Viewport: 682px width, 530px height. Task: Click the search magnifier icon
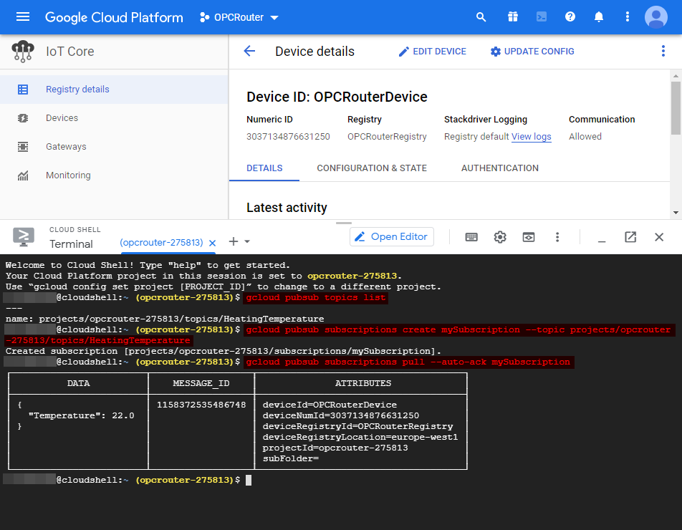point(481,17)
